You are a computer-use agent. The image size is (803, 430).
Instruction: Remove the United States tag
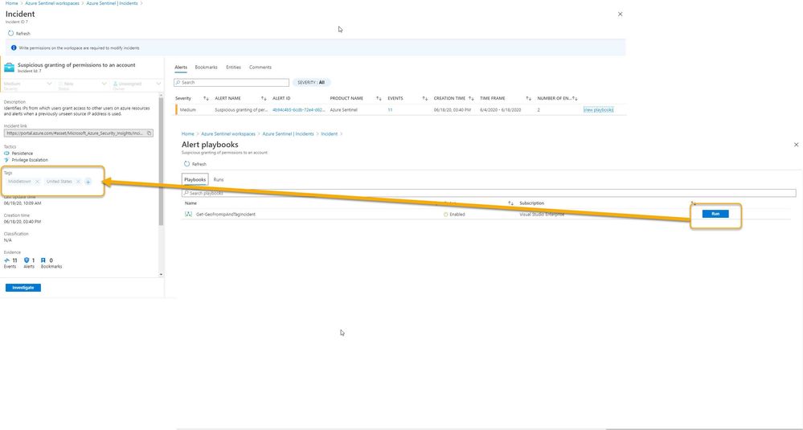pos(78,182)
